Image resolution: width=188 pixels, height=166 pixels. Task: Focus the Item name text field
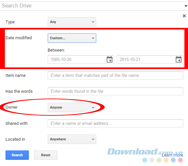(115, 75)
